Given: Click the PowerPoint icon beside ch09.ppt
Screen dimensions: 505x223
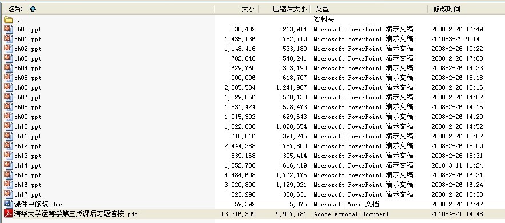Looking at the screenshot, I should 9,116.
